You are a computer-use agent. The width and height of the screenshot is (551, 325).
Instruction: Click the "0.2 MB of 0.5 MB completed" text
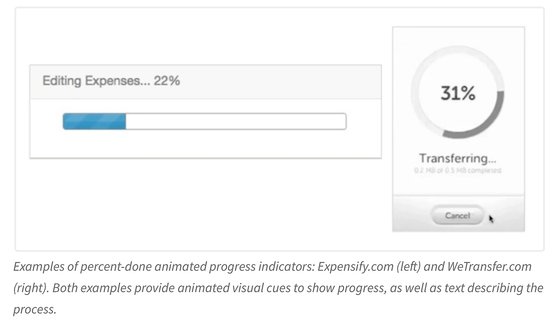(x=458, y=171)
